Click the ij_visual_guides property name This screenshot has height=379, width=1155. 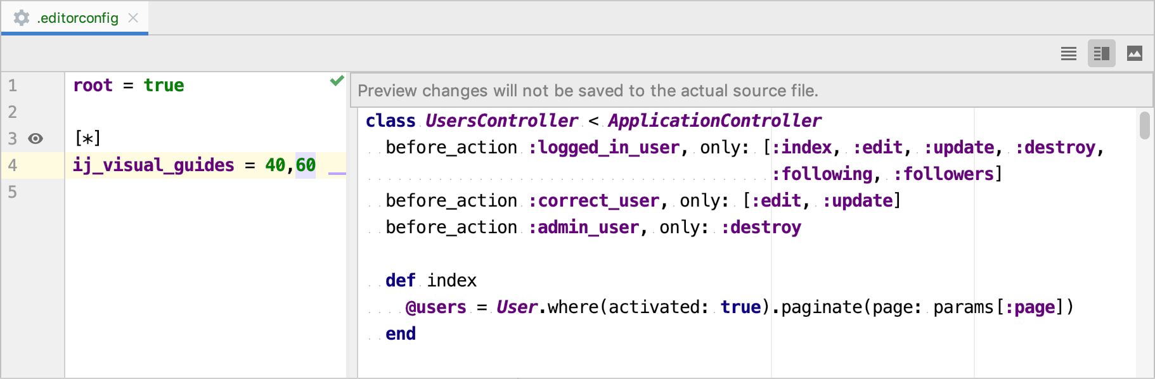coord(152,165)
